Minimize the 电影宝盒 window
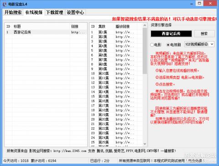The height and width of the screenshot is (166, 219). coord(192,4)
